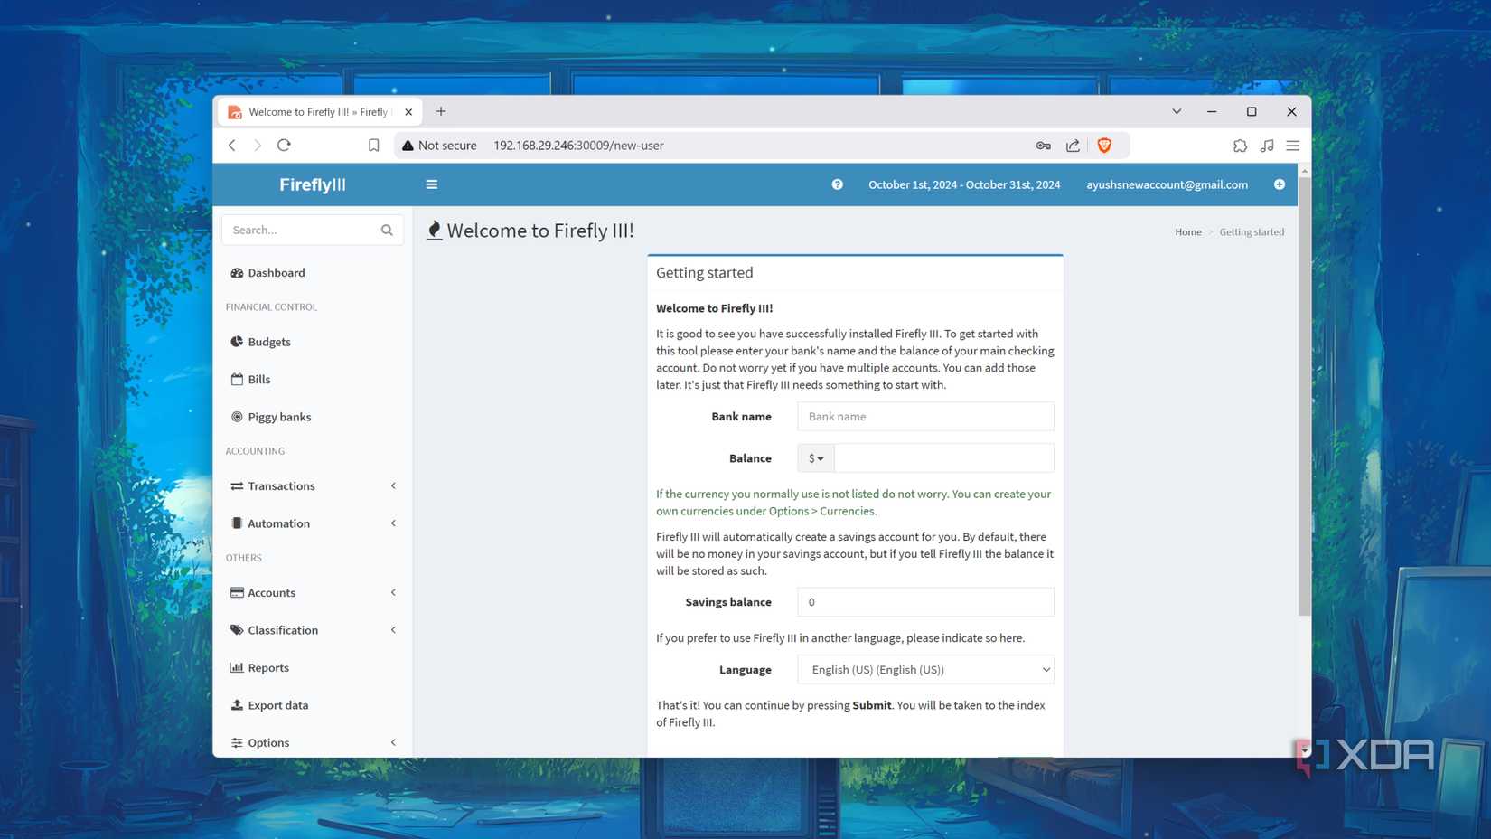Open the Bills section
This screenshot has height=839, width=1491.
(258, 379)
